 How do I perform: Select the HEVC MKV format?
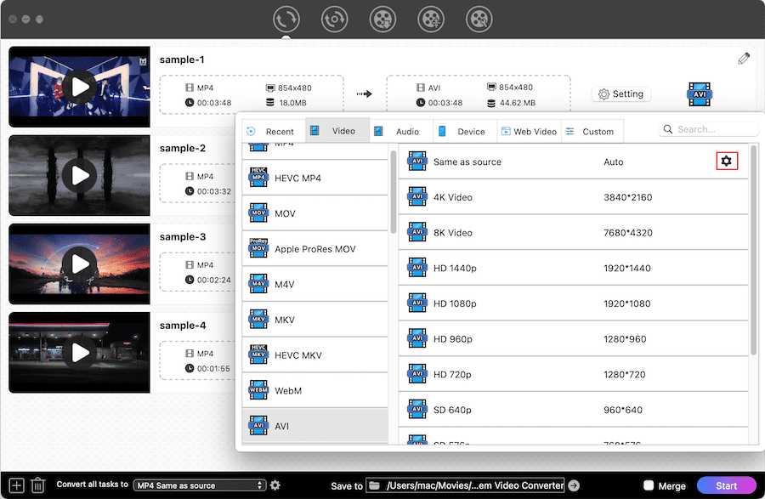pos(315,355)
